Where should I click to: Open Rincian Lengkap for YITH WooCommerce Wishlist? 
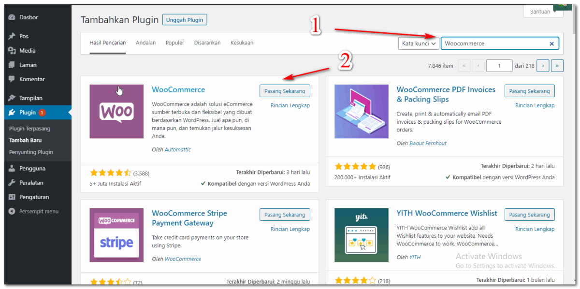[x=535, y=229]
